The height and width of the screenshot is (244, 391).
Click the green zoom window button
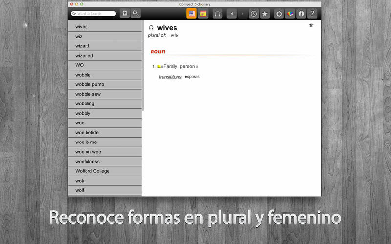coord(82,4)
